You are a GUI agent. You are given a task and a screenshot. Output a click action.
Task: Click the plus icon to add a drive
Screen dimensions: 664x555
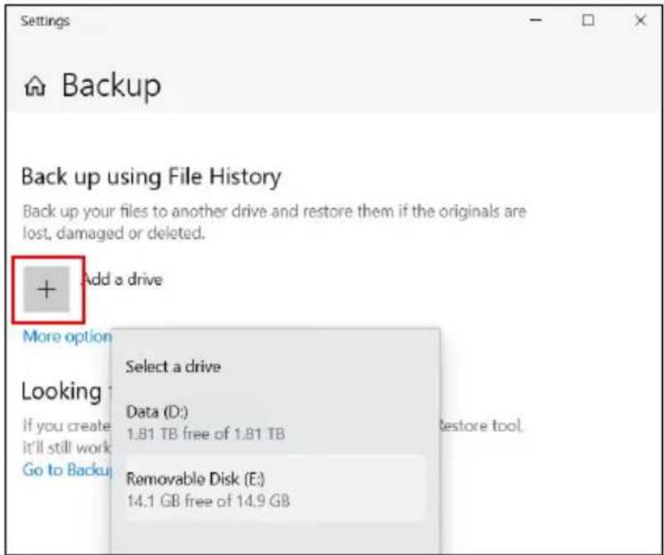46,290
